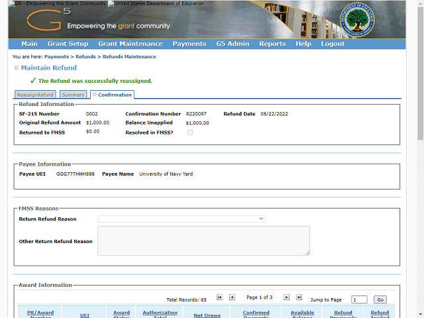Click the Department of Education seal

356,21
